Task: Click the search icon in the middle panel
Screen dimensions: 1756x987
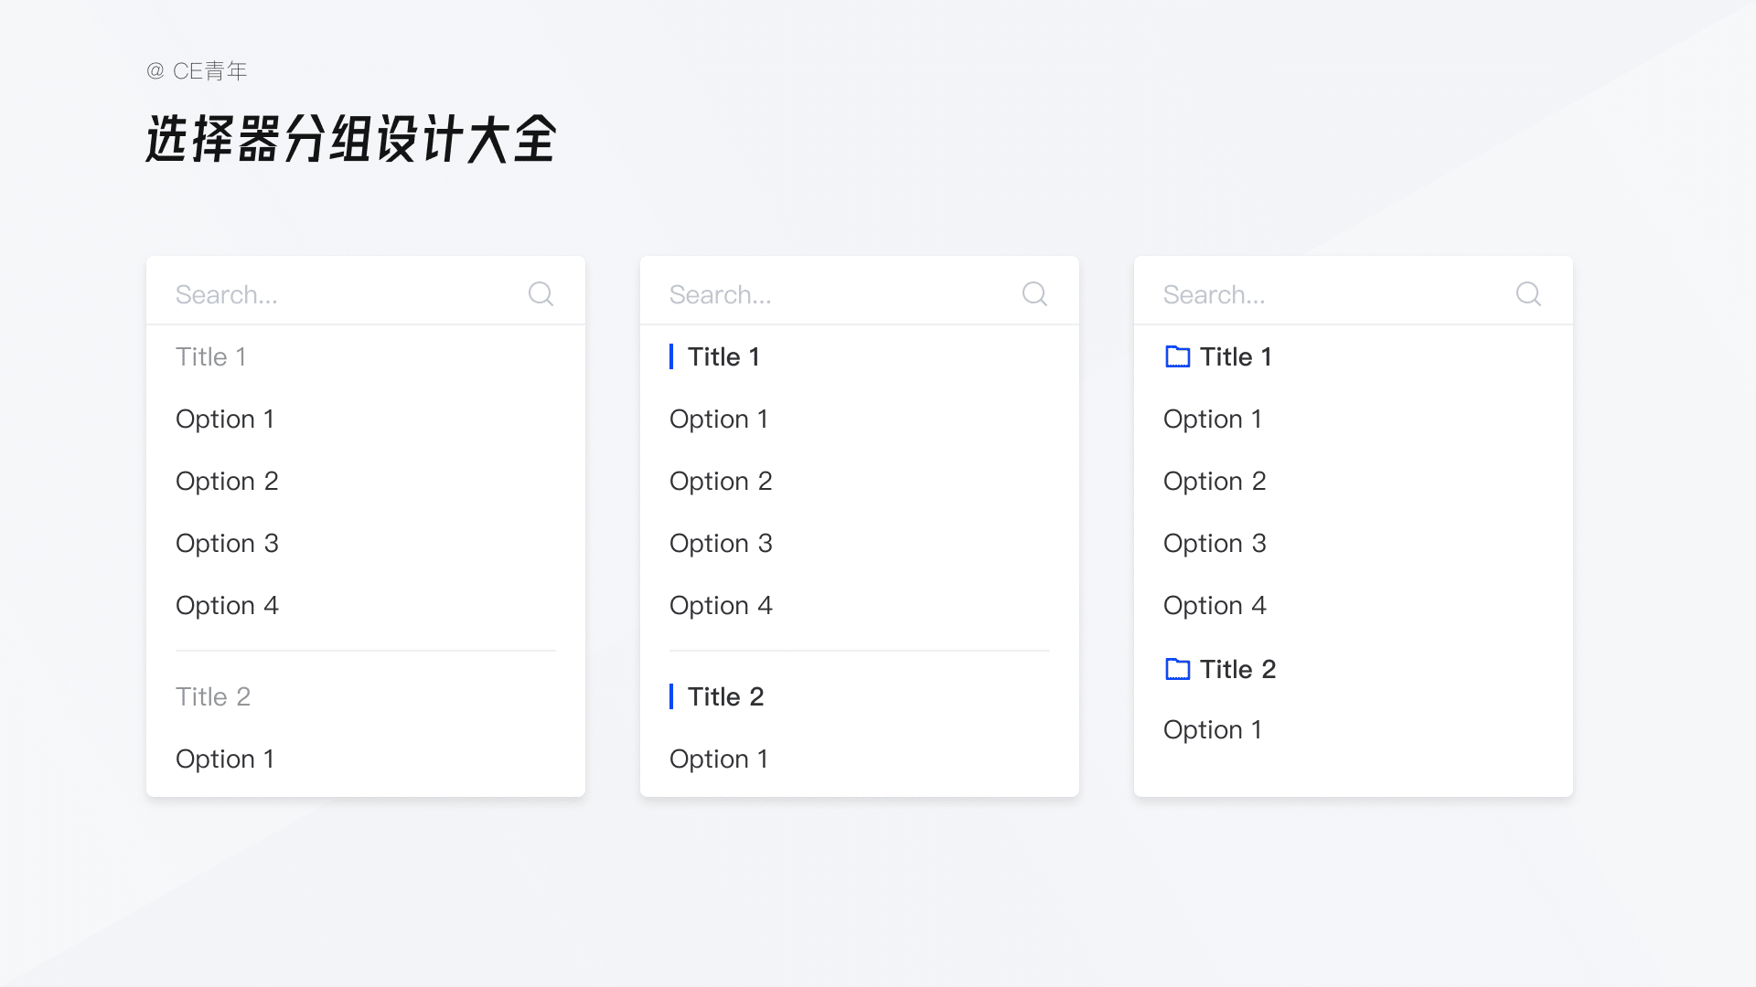Action: (1034, 294)
